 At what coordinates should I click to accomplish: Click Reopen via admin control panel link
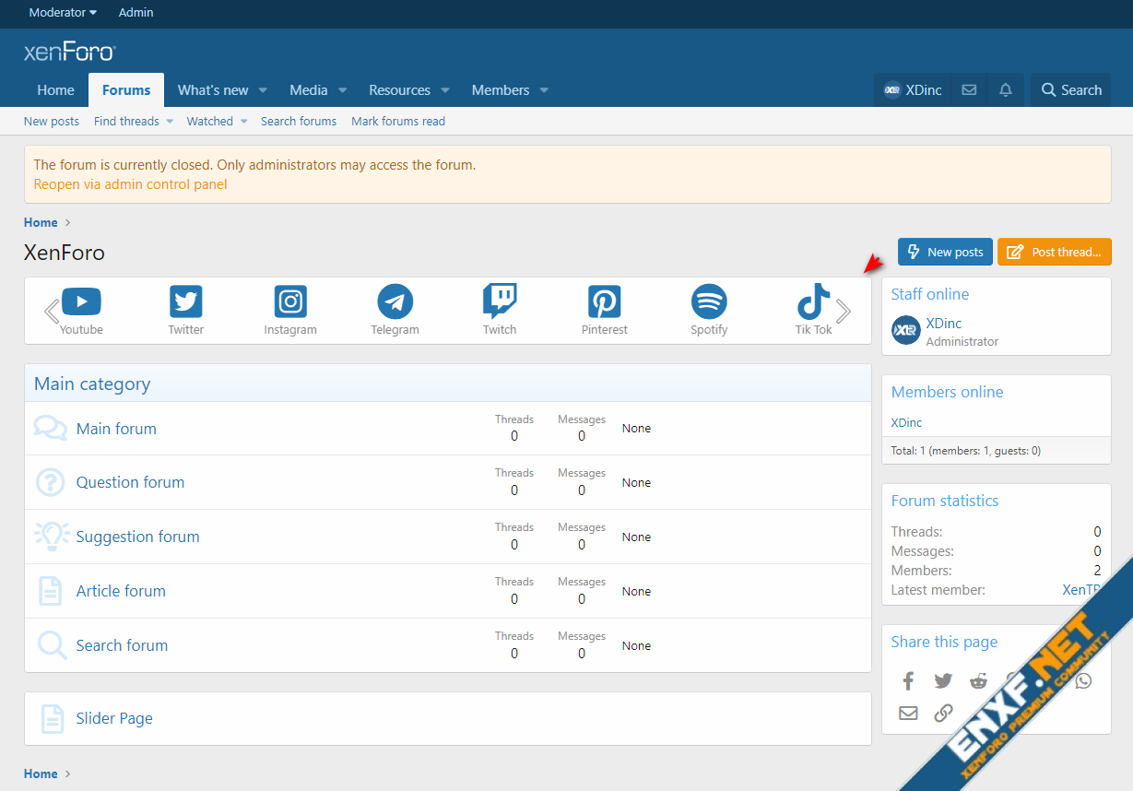tap(130, 184)
